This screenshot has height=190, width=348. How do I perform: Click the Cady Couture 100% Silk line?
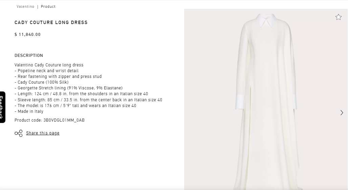point(42,82)
